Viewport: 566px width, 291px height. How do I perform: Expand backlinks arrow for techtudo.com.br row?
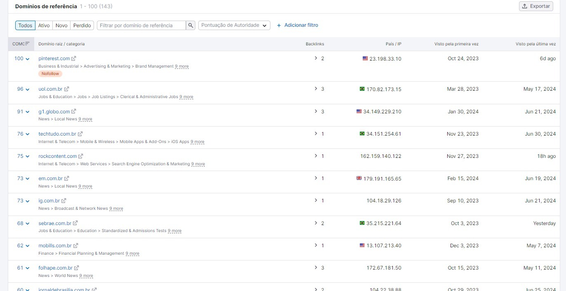click(316, 134)
